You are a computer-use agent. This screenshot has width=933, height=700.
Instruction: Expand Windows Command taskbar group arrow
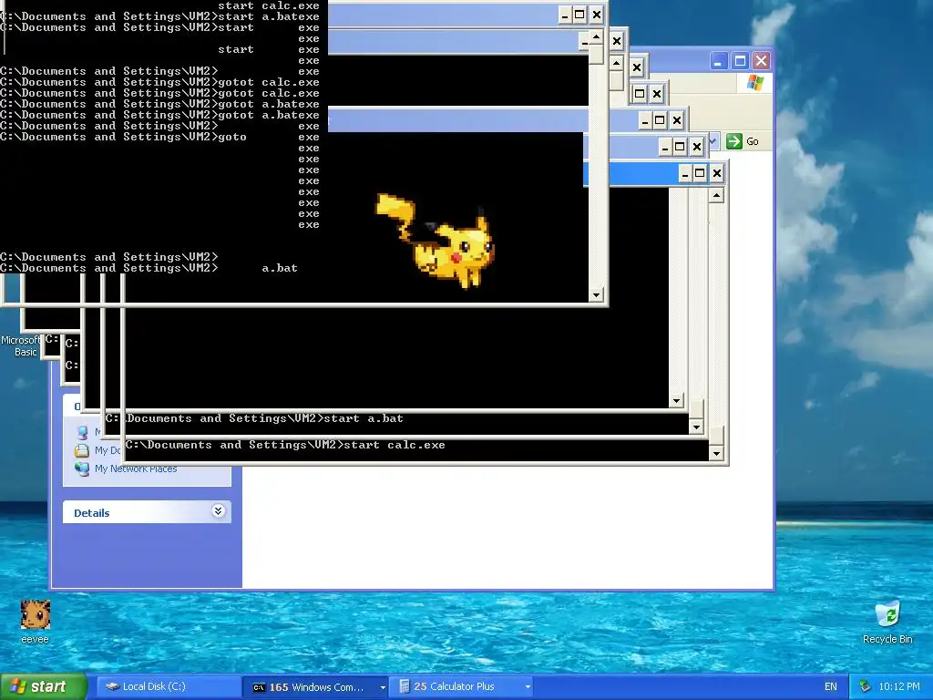coord(383,687)
